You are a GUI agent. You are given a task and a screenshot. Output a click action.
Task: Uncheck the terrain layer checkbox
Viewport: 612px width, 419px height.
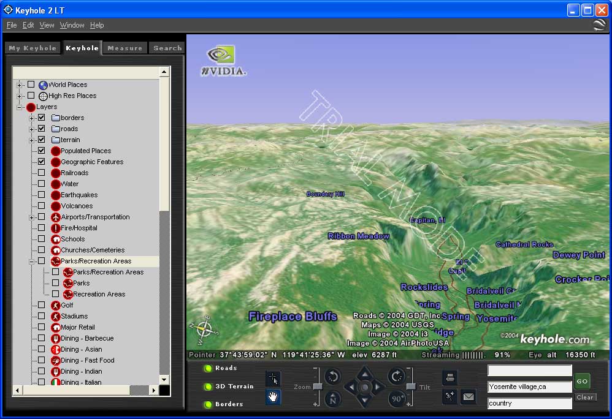coord(41,139)
